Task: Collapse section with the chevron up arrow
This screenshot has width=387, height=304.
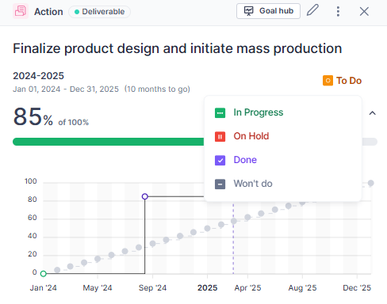Action: click(372, 113)
